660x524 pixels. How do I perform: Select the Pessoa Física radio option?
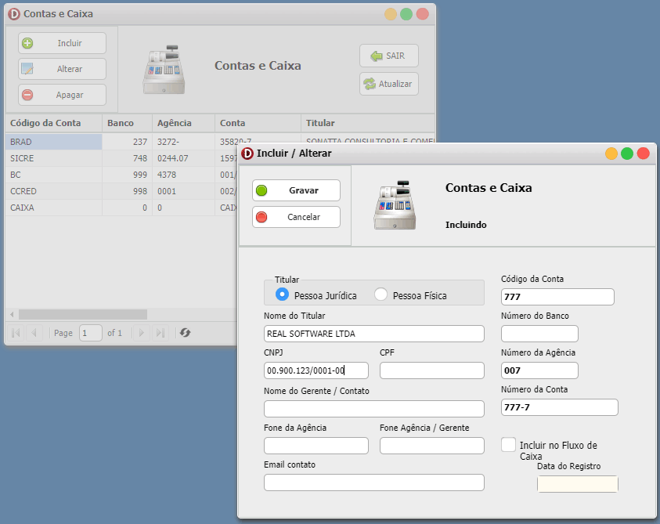point(380,295)
